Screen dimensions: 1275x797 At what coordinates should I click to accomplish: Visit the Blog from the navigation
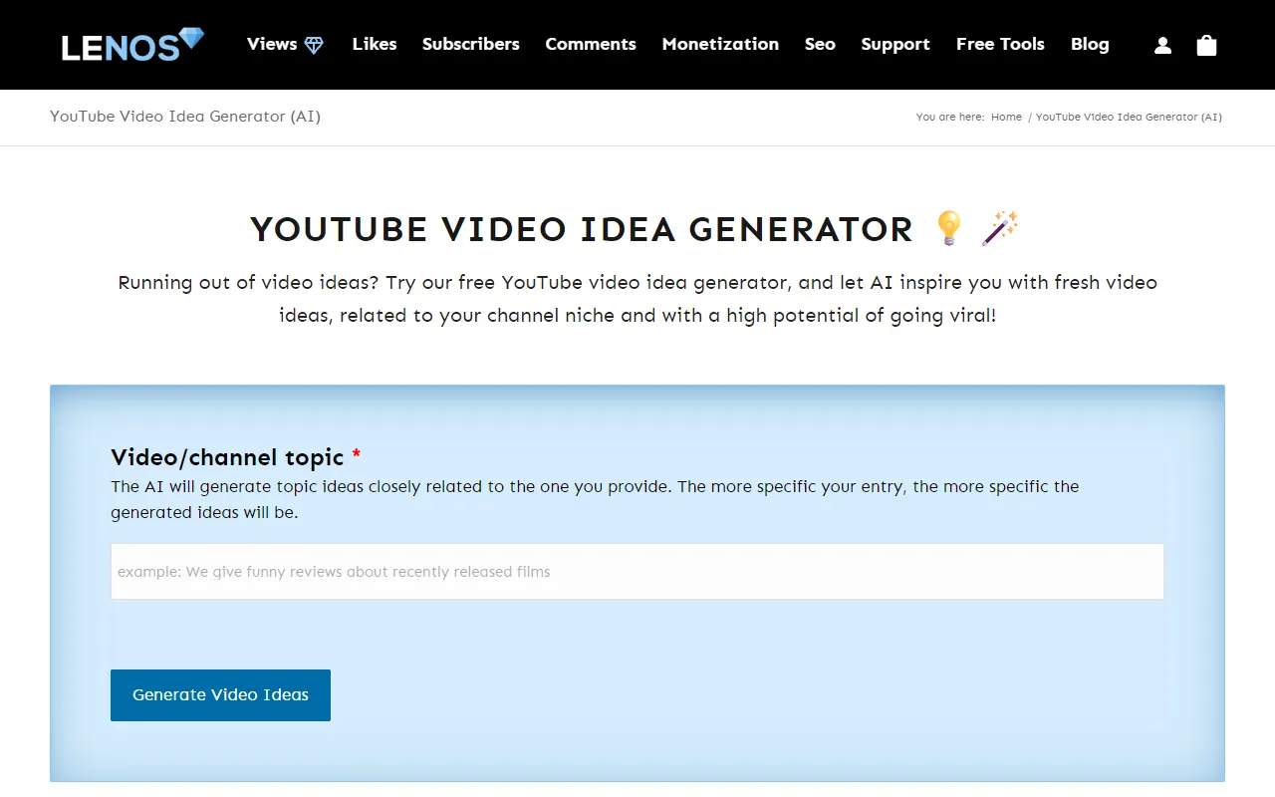(x=1090, y=44)
